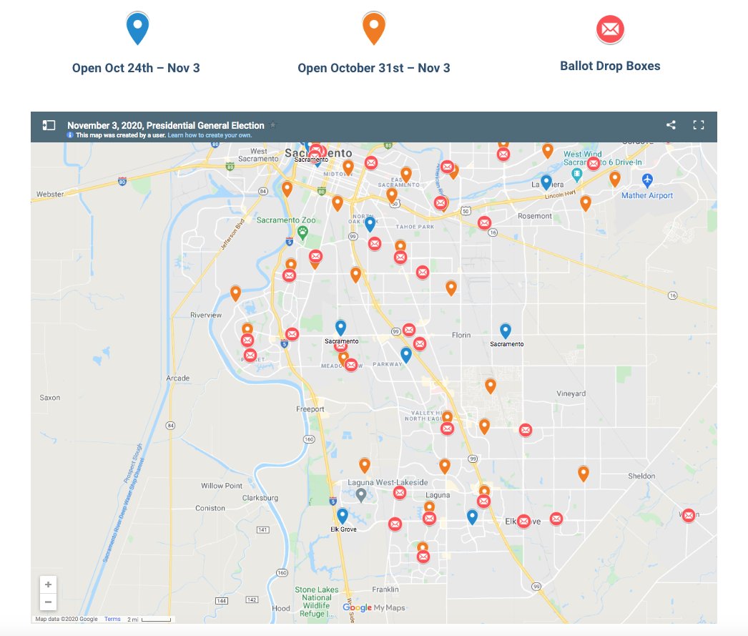
Task: View the map in fullscreen
Action: tap(699, 125)
